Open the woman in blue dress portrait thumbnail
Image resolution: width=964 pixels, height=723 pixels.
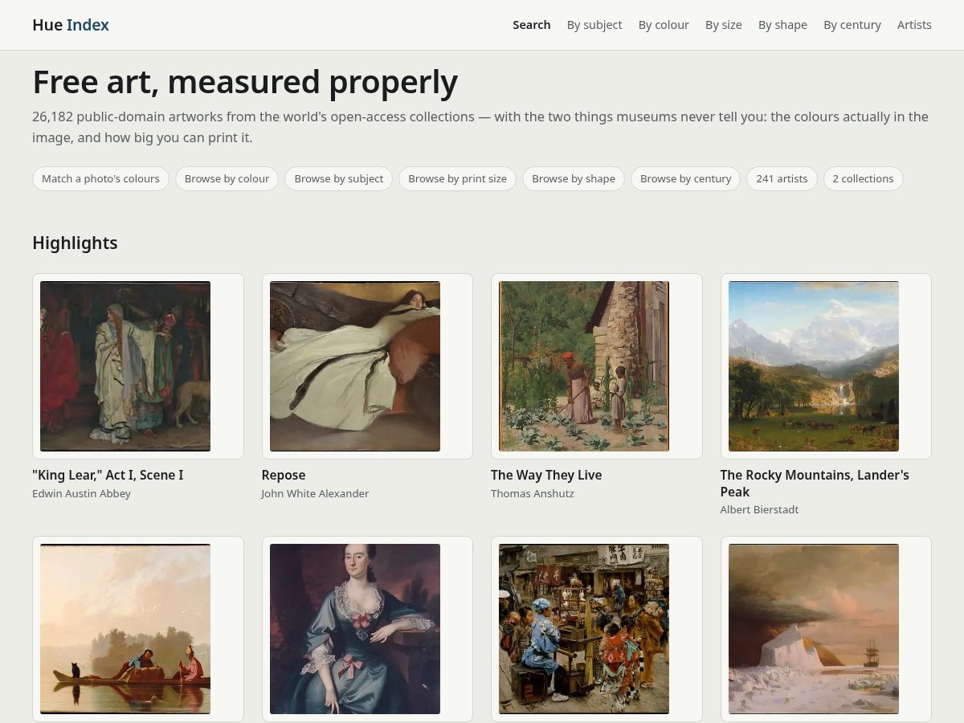click(355, 629)
